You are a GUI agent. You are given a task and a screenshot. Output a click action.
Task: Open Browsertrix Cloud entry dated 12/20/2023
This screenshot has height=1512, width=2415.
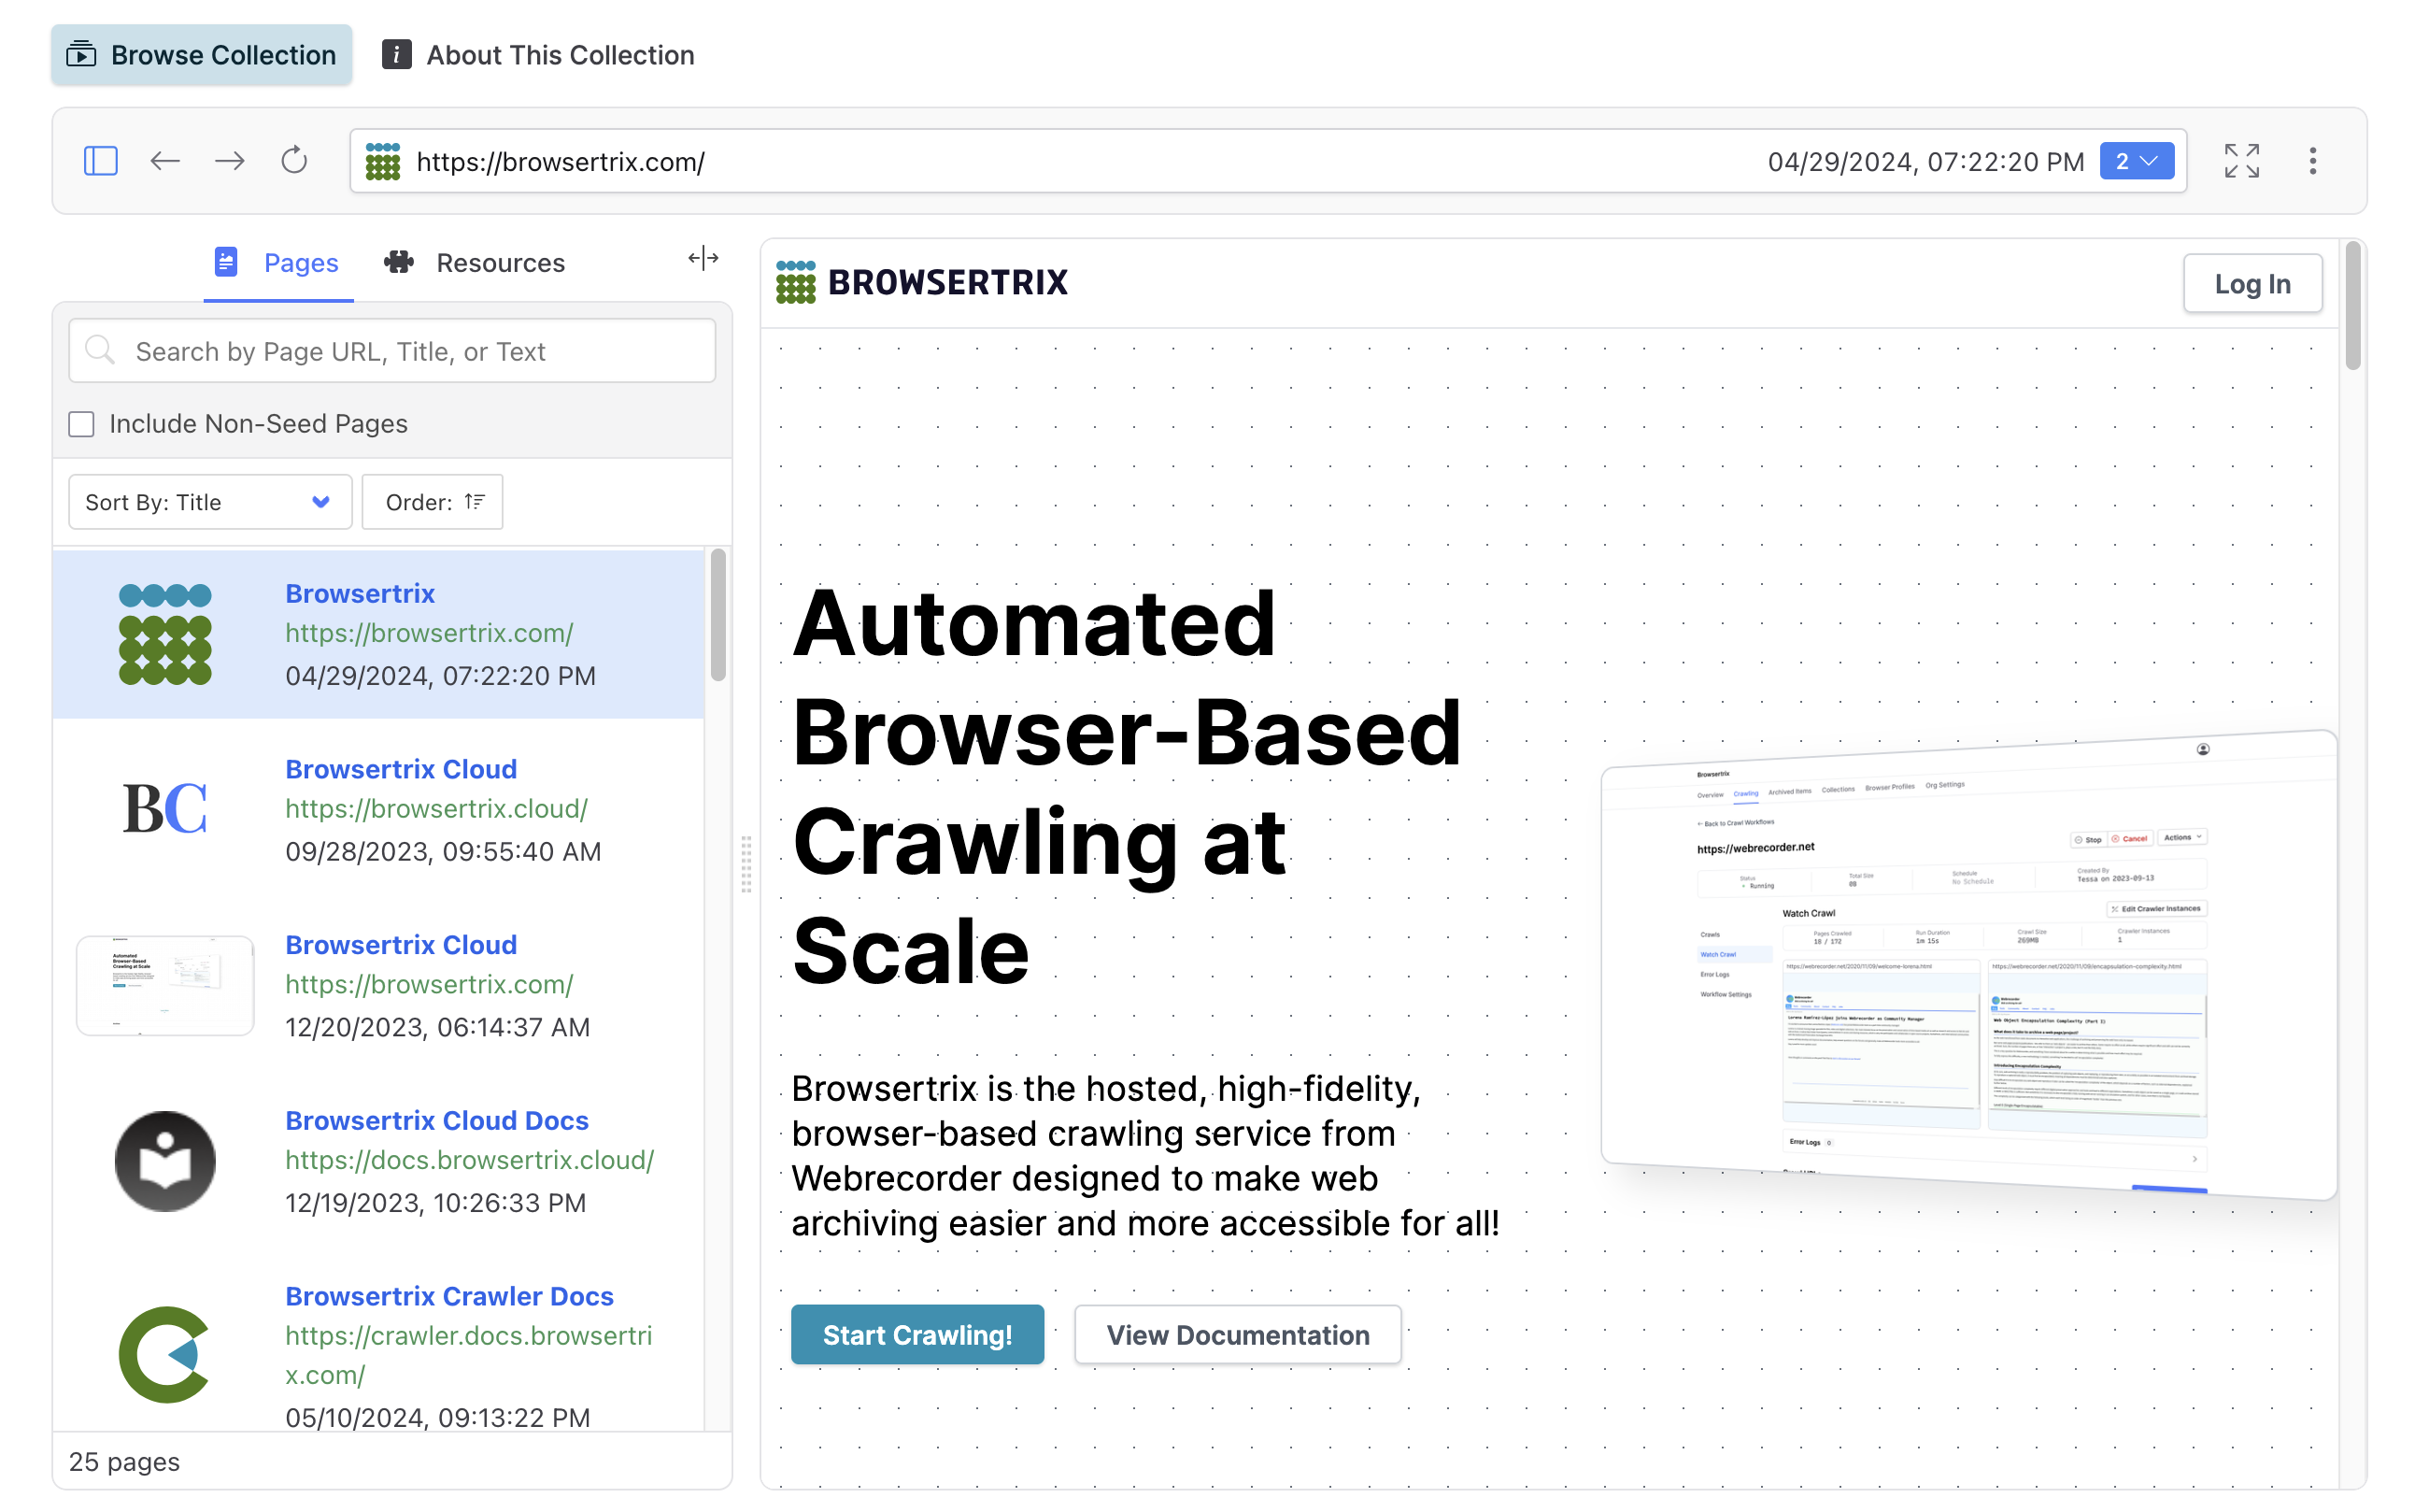(401, 944)
